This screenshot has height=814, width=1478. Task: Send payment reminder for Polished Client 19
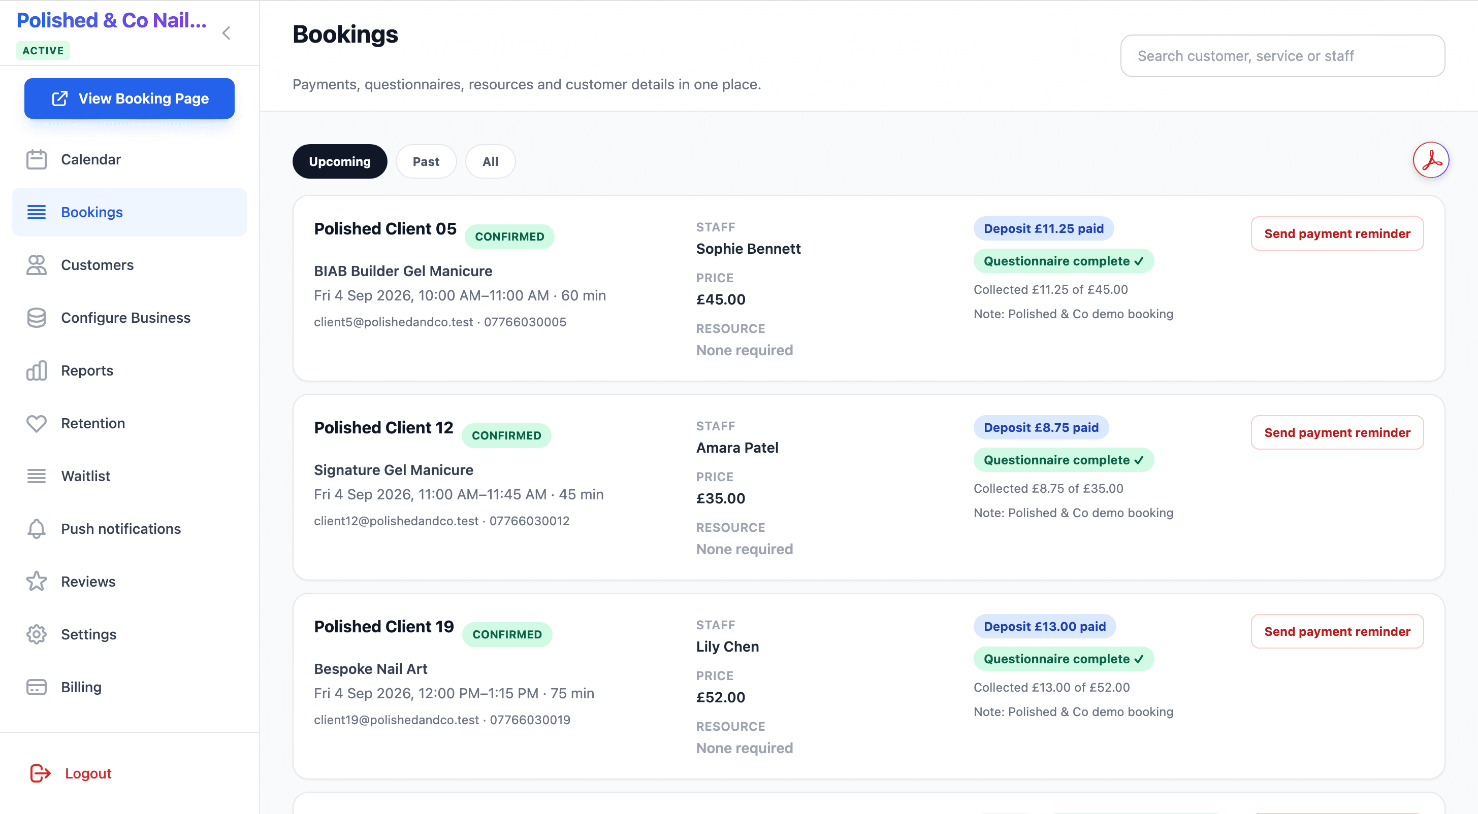click(1337, 631)
